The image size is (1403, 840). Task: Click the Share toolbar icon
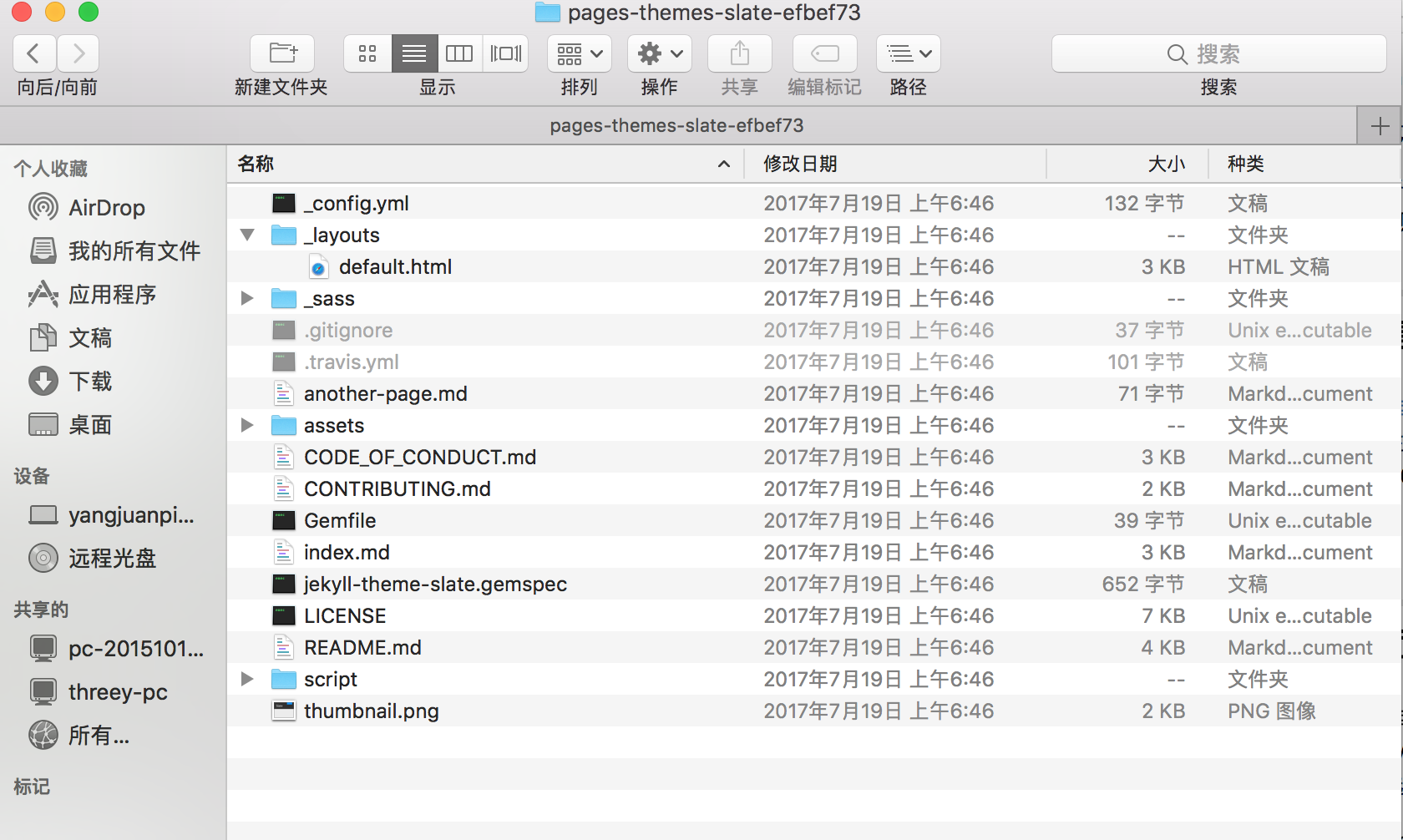coord(739,54)
